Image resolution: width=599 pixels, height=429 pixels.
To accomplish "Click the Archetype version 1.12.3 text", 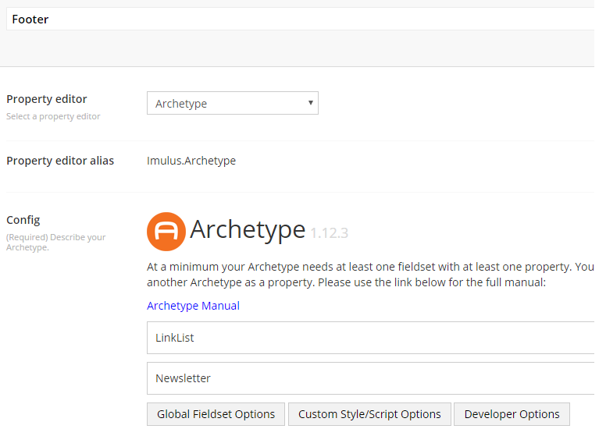I will coord(329,232).
